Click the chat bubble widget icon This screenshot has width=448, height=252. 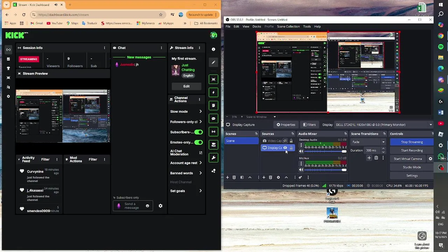pyautogui.click(x=213, y=119)
